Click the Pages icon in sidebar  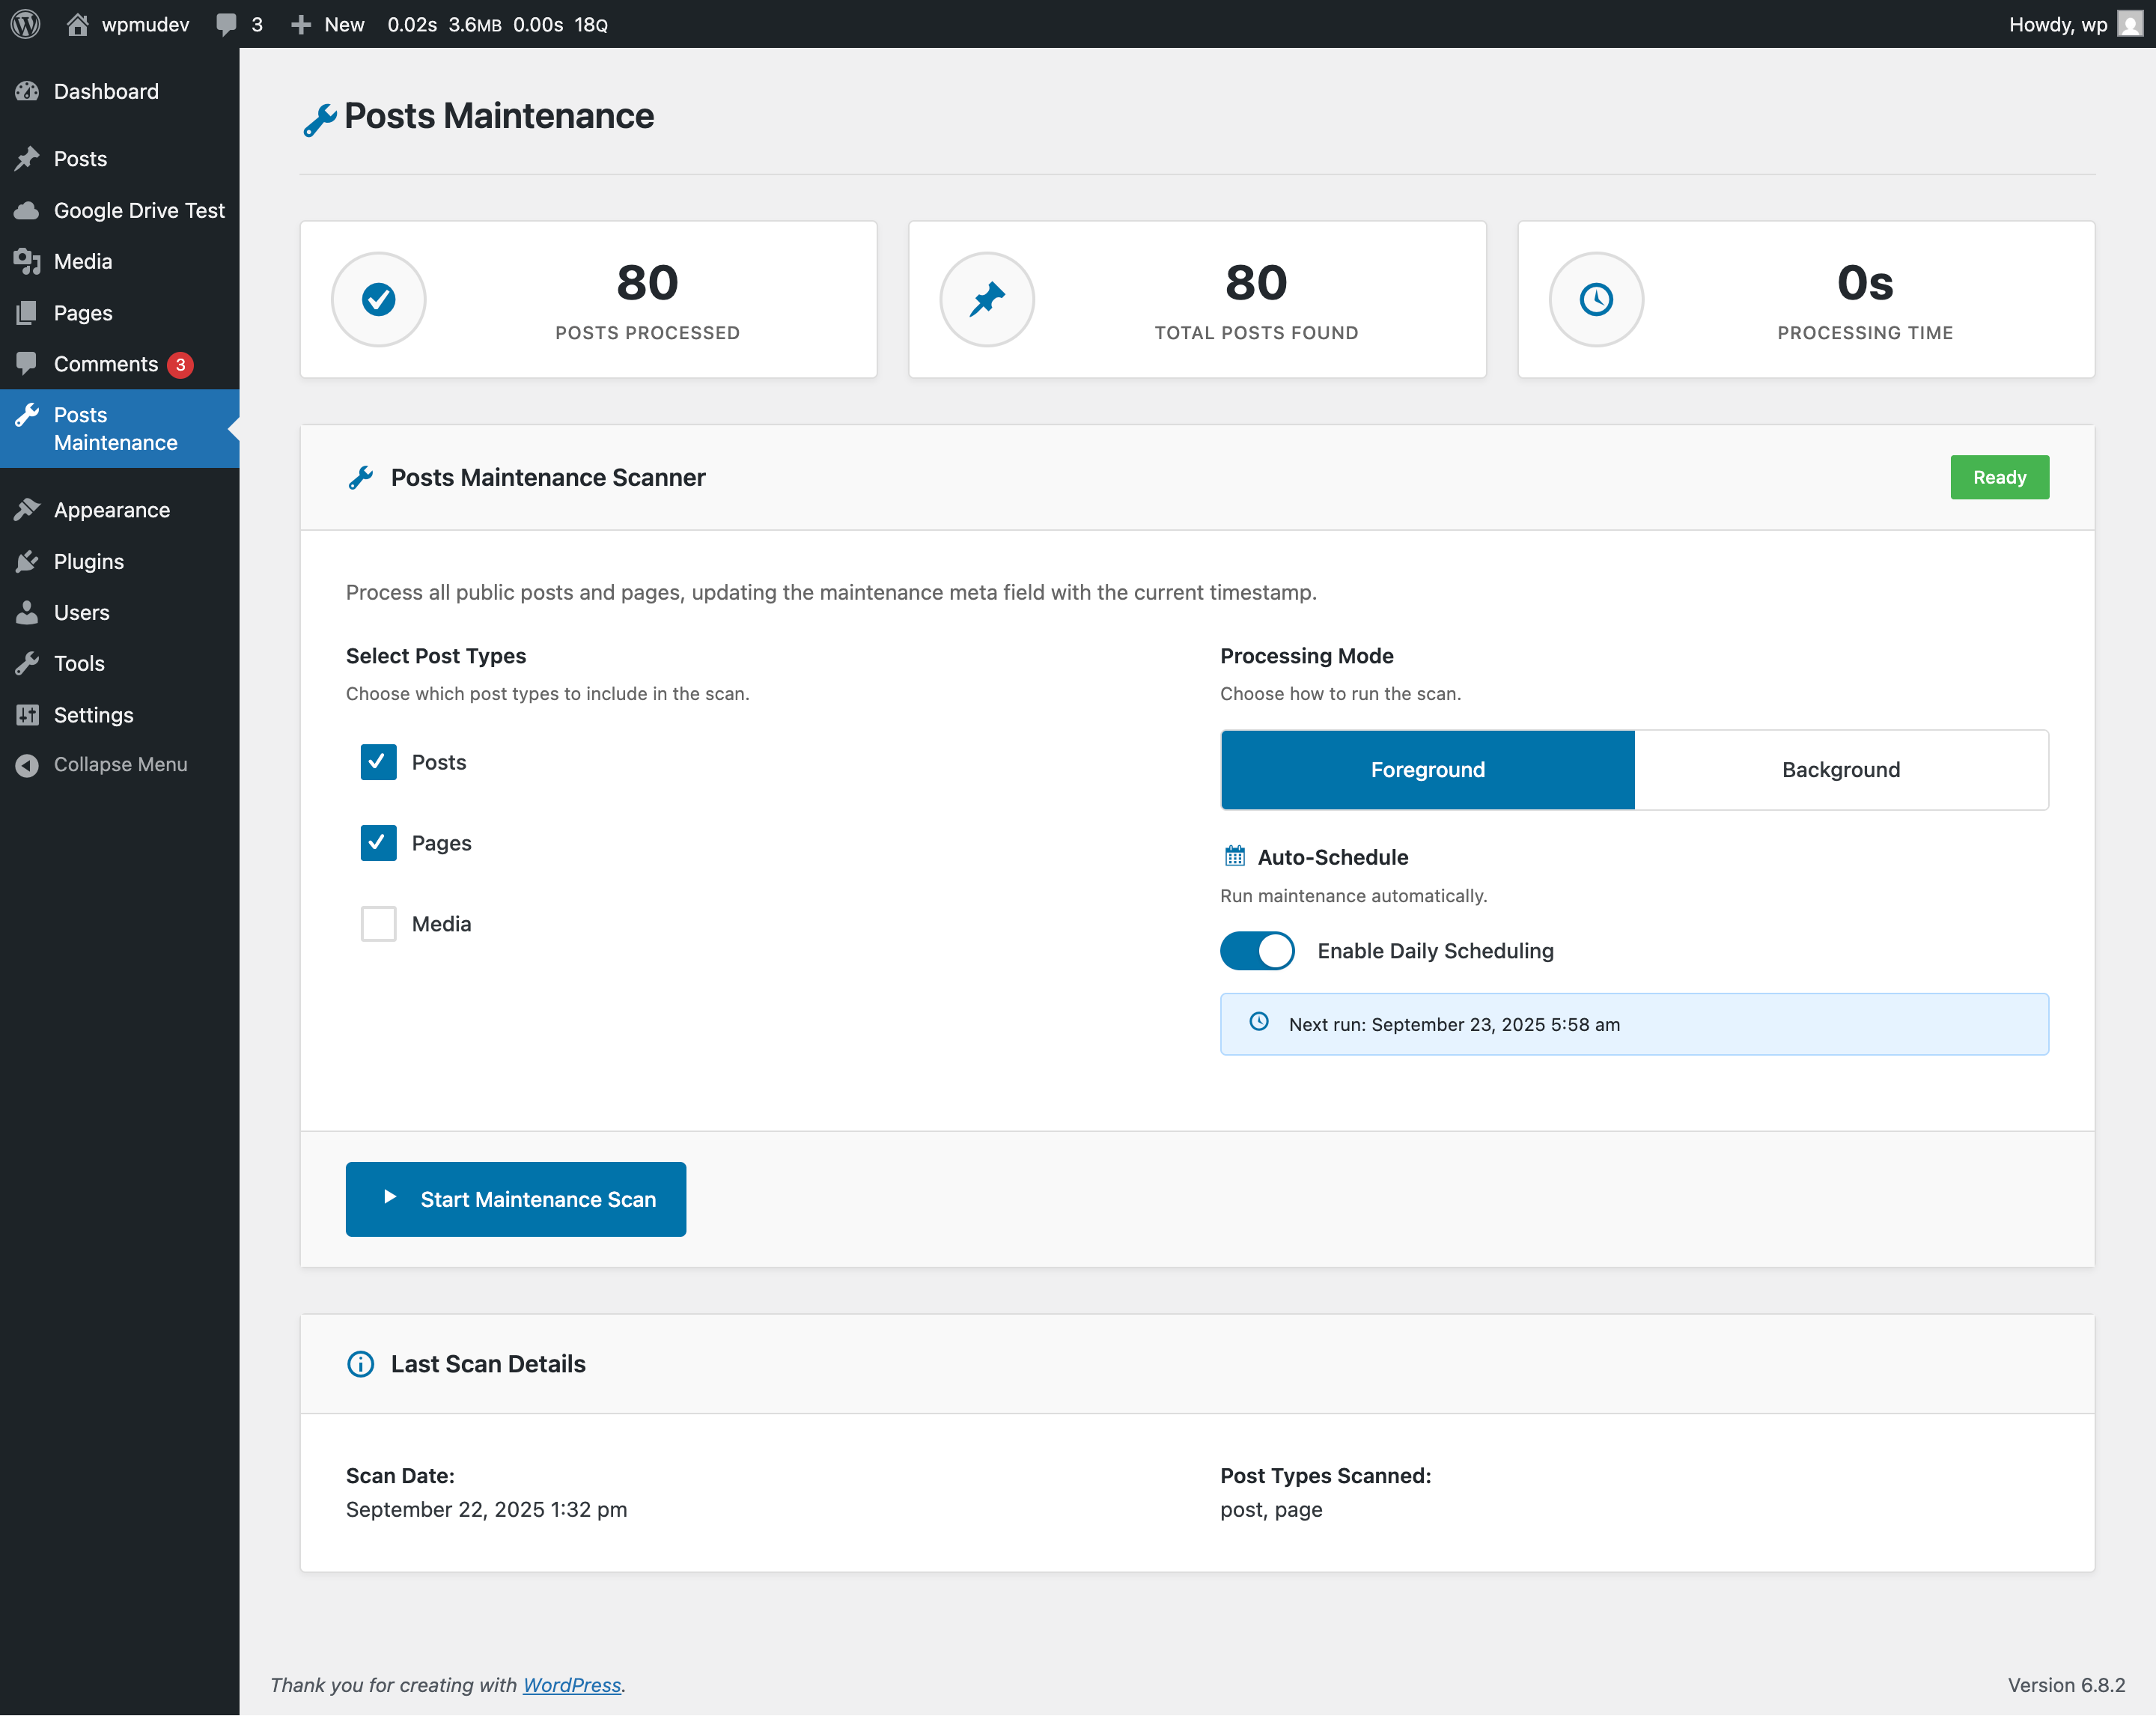click(x=27, y=313)
